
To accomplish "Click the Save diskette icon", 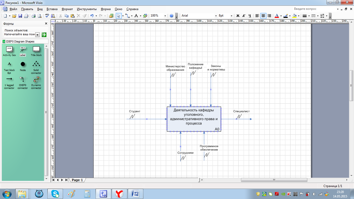I will tap(20, 16).
